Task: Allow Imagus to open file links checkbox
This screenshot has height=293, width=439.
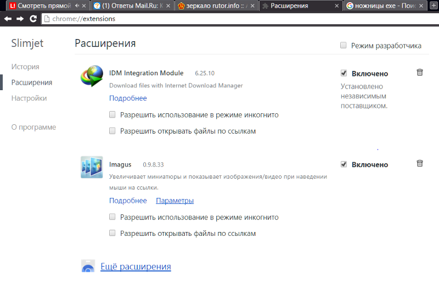Action: pos(112,233)
